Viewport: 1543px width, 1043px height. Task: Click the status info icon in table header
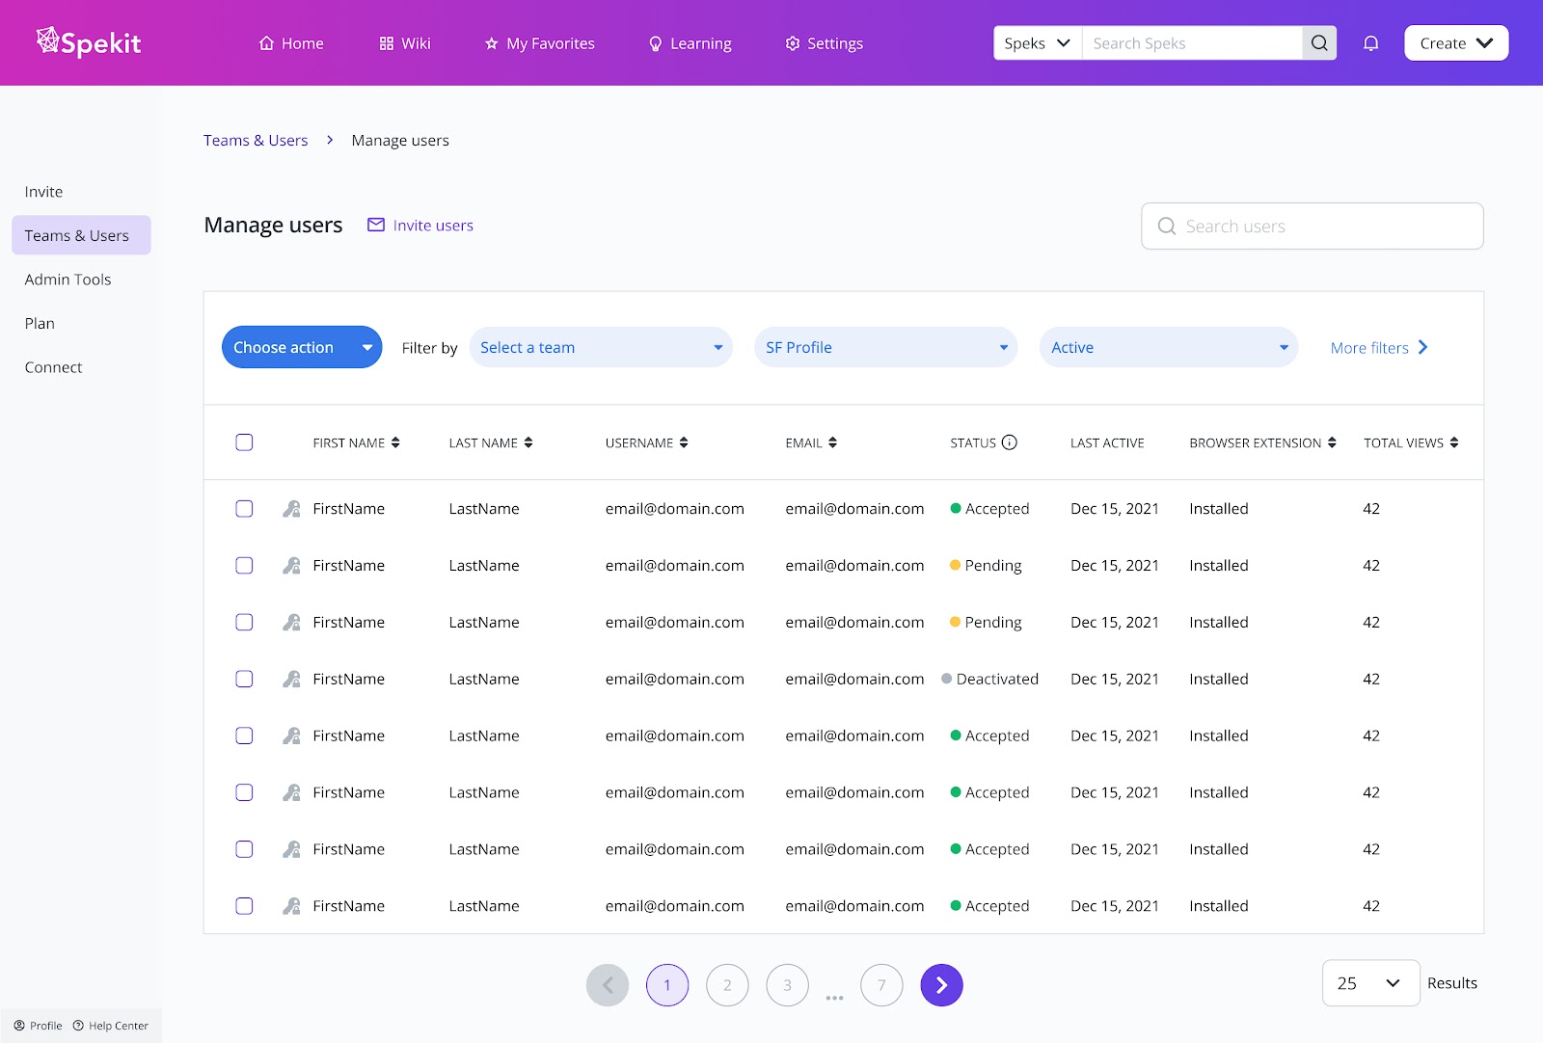click(x=1010, y=442)
